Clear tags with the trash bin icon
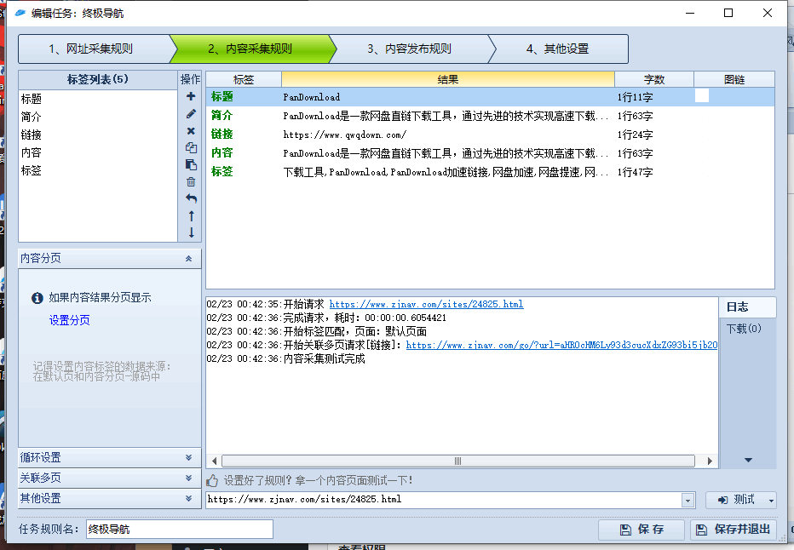 [191, 180]
